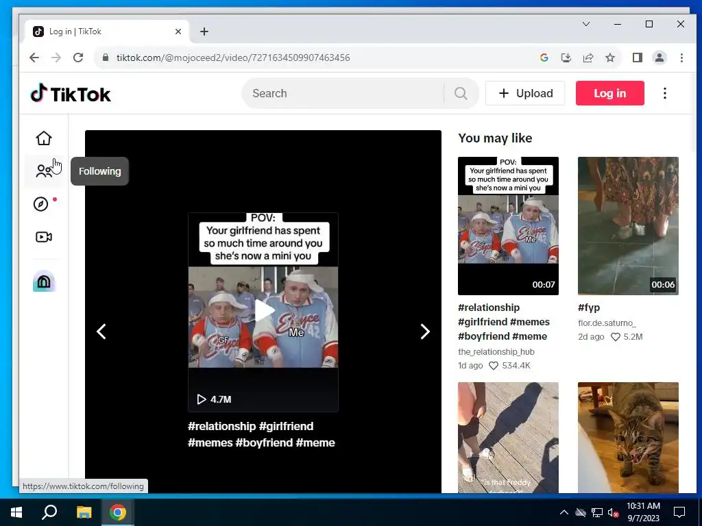702x526 pixels.
Task: Reload the page
Action: [x=78, y=58]
